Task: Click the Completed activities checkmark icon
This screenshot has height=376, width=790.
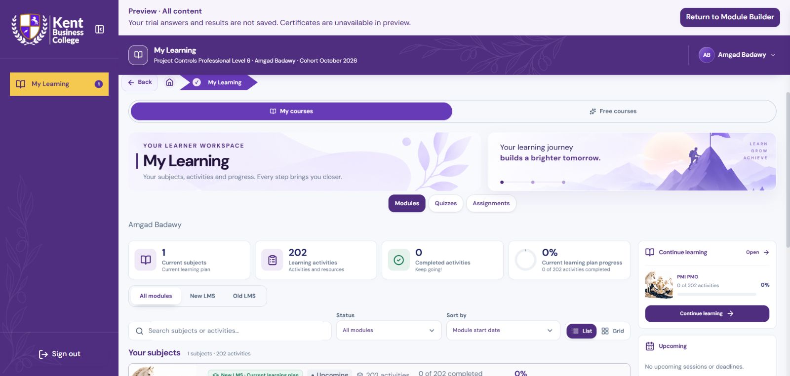Action: tap(399, 260)
